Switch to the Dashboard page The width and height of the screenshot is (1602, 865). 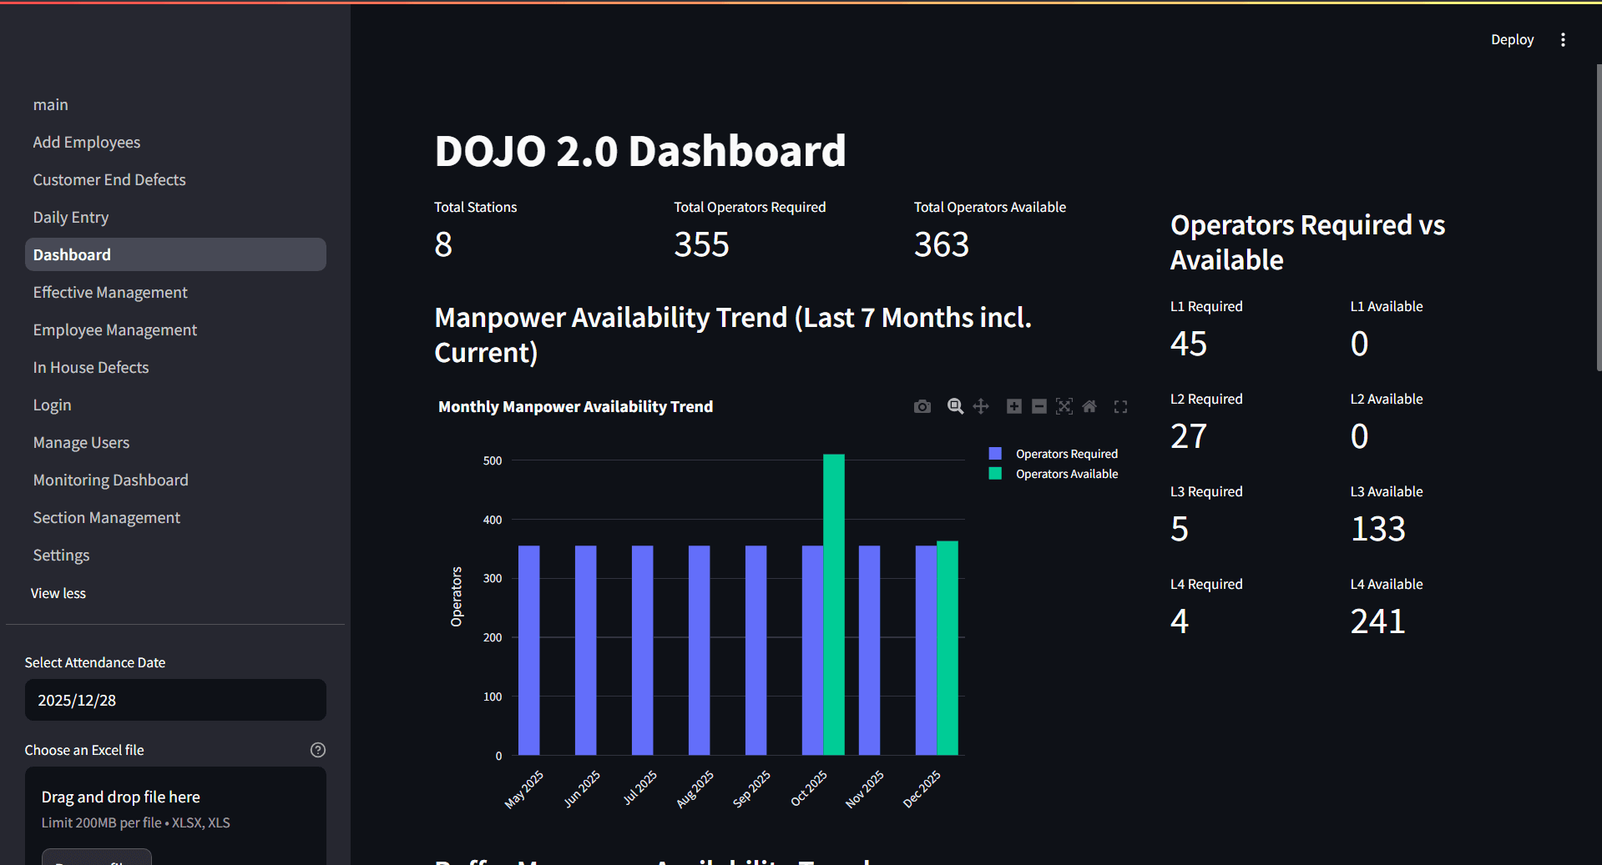tap(71, 254)
